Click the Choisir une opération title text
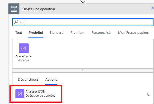154x104 pixels. tap(38, 9)
